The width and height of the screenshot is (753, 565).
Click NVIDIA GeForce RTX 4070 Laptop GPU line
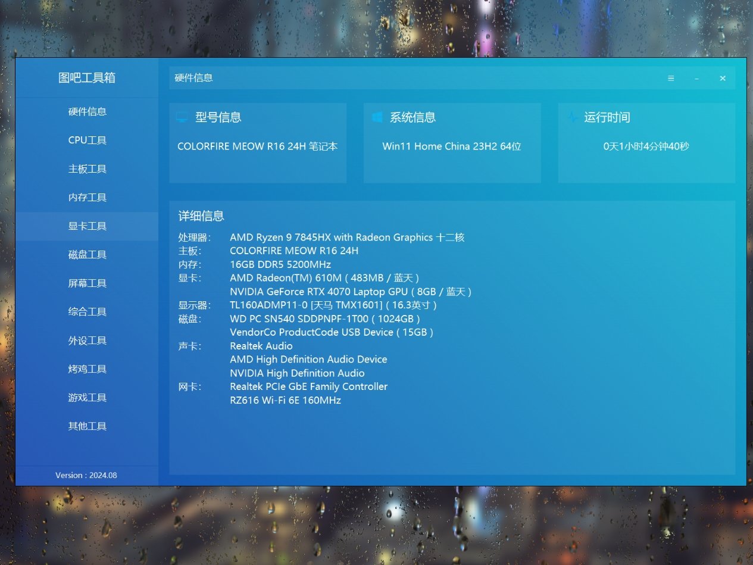(x=351, y=292)
